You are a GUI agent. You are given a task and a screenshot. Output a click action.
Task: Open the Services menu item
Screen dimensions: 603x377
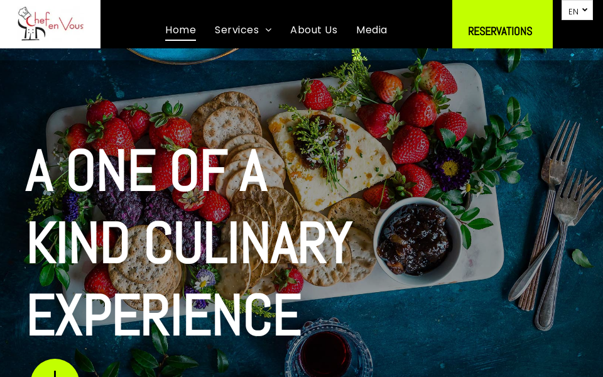(237, 30)
